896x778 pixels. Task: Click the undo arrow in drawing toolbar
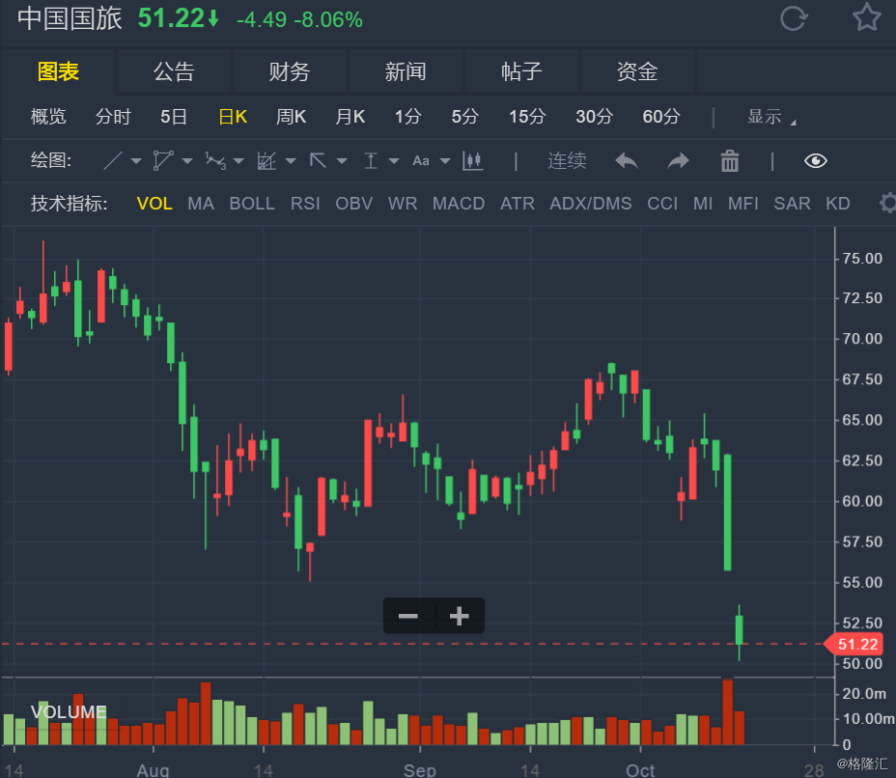click(x=627, y=160)
